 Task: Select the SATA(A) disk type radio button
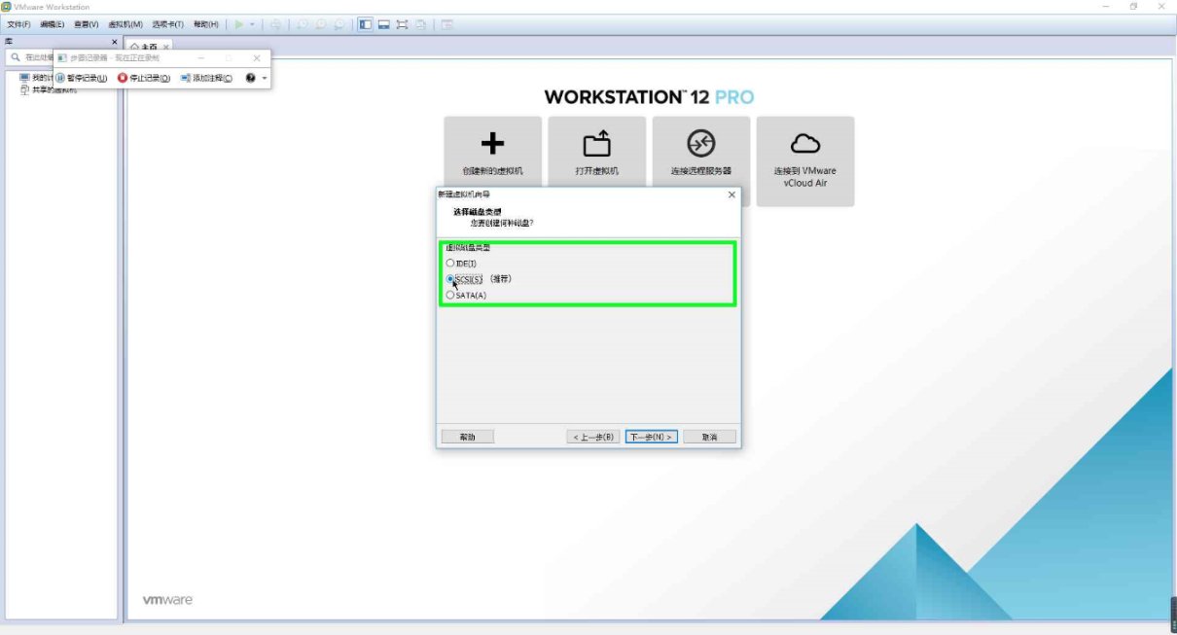[449, 295]
